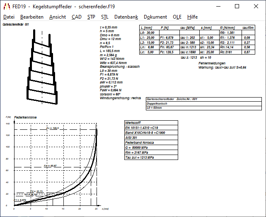
Task: Click the STL menu item
Action: pos(105,17)
